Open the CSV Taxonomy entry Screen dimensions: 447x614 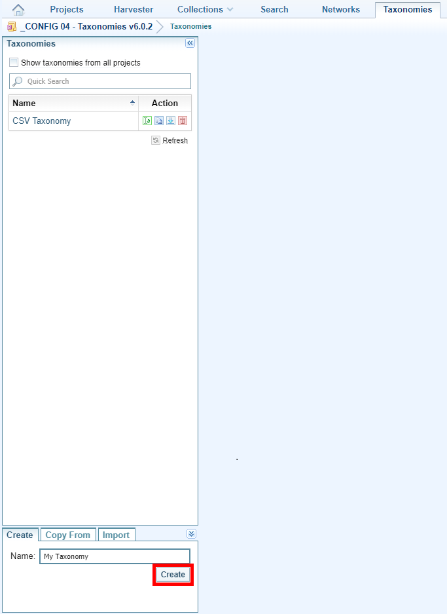pyautogui.click(x=42, y=121)
